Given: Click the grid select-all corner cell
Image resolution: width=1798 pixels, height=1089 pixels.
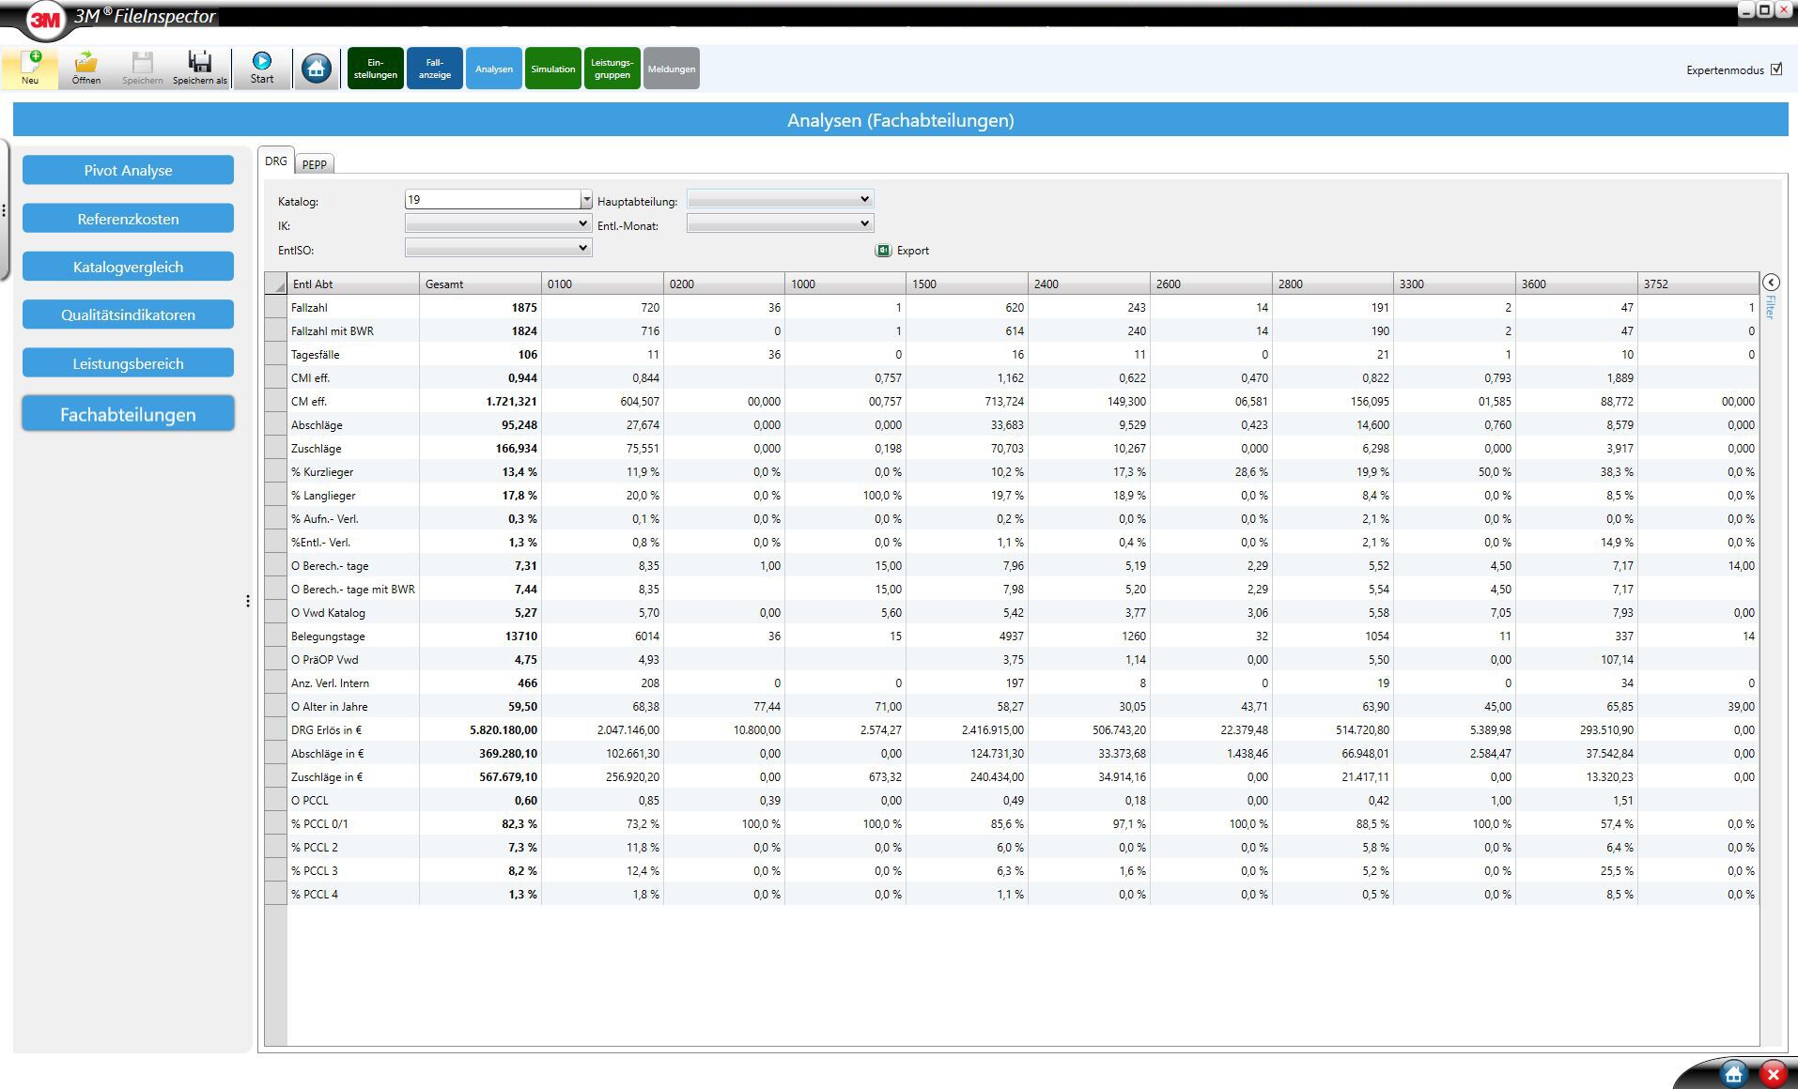Looking at the screenshot, I should tap(275, 284).
